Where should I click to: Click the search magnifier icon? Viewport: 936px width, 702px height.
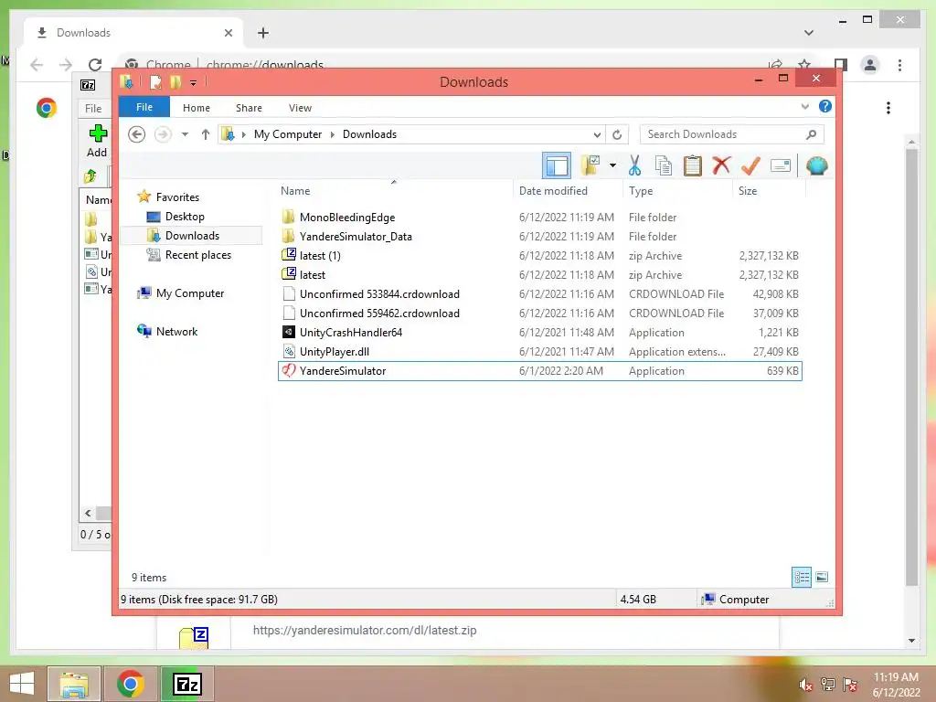click(x=811, y=134)
